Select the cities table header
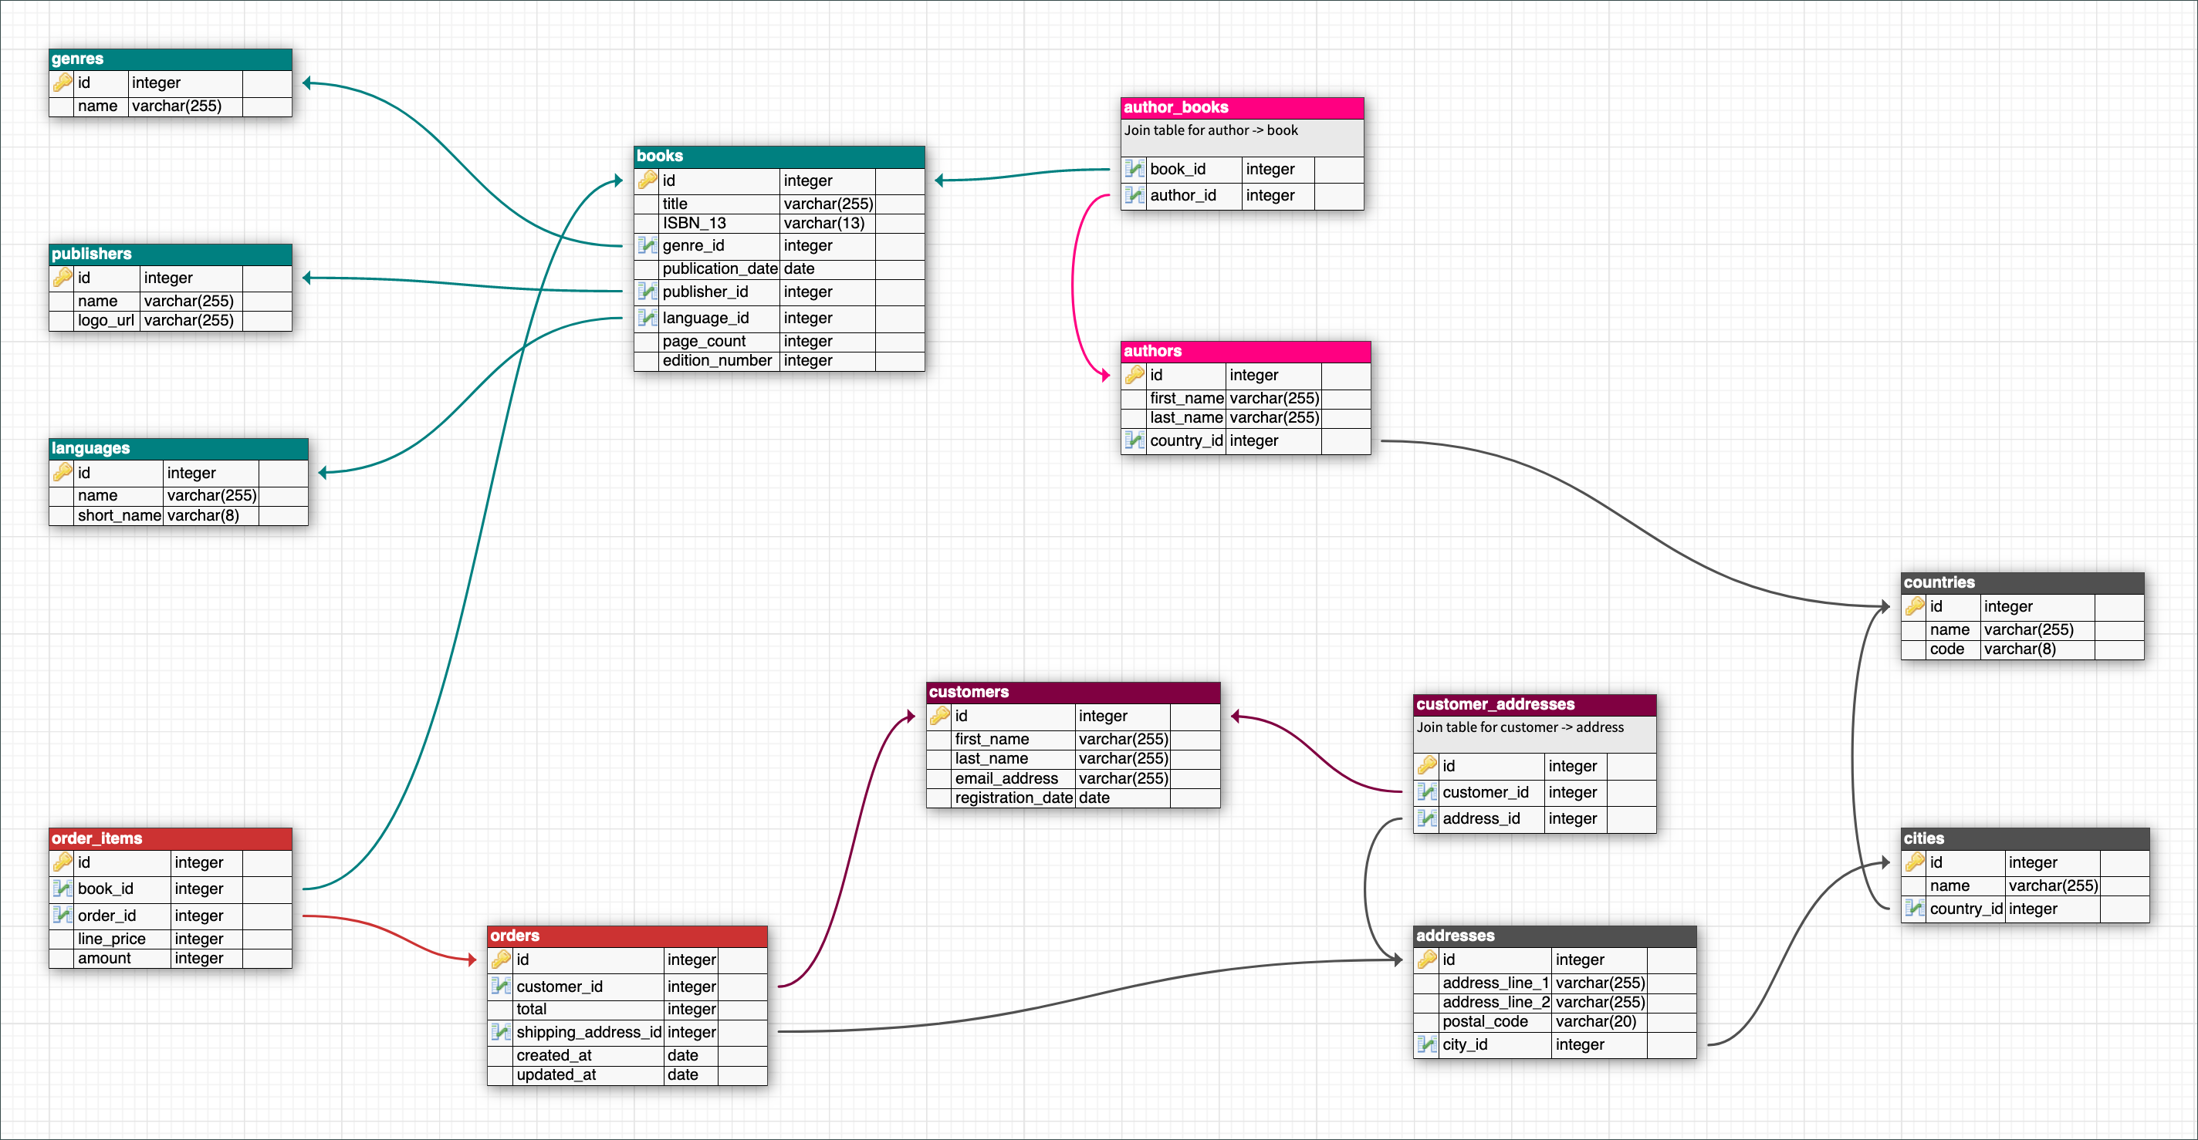The image size is (2198, 1140). pos(2025,838)
